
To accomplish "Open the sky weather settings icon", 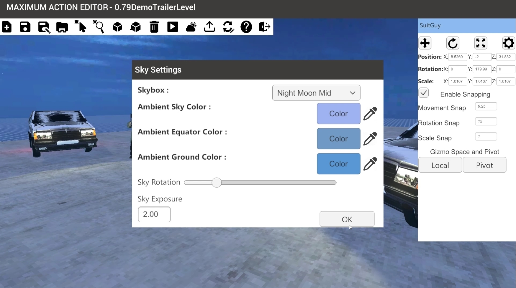I will tap(191, 27).
